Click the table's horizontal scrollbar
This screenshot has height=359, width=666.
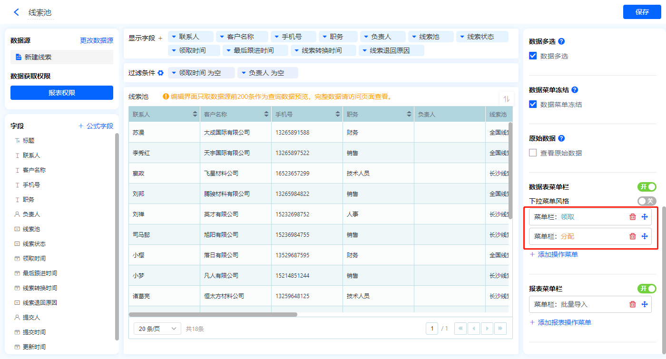point(213,314)
